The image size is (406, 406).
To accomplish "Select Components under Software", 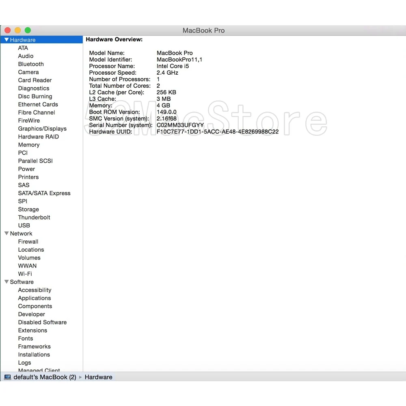I will [35, 306].
